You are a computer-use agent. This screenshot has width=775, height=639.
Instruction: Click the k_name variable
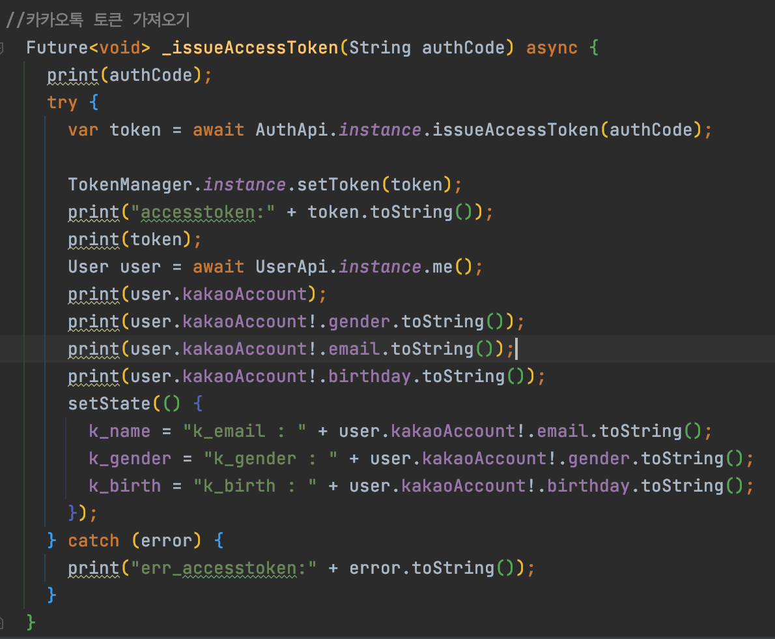pos(119,431)
